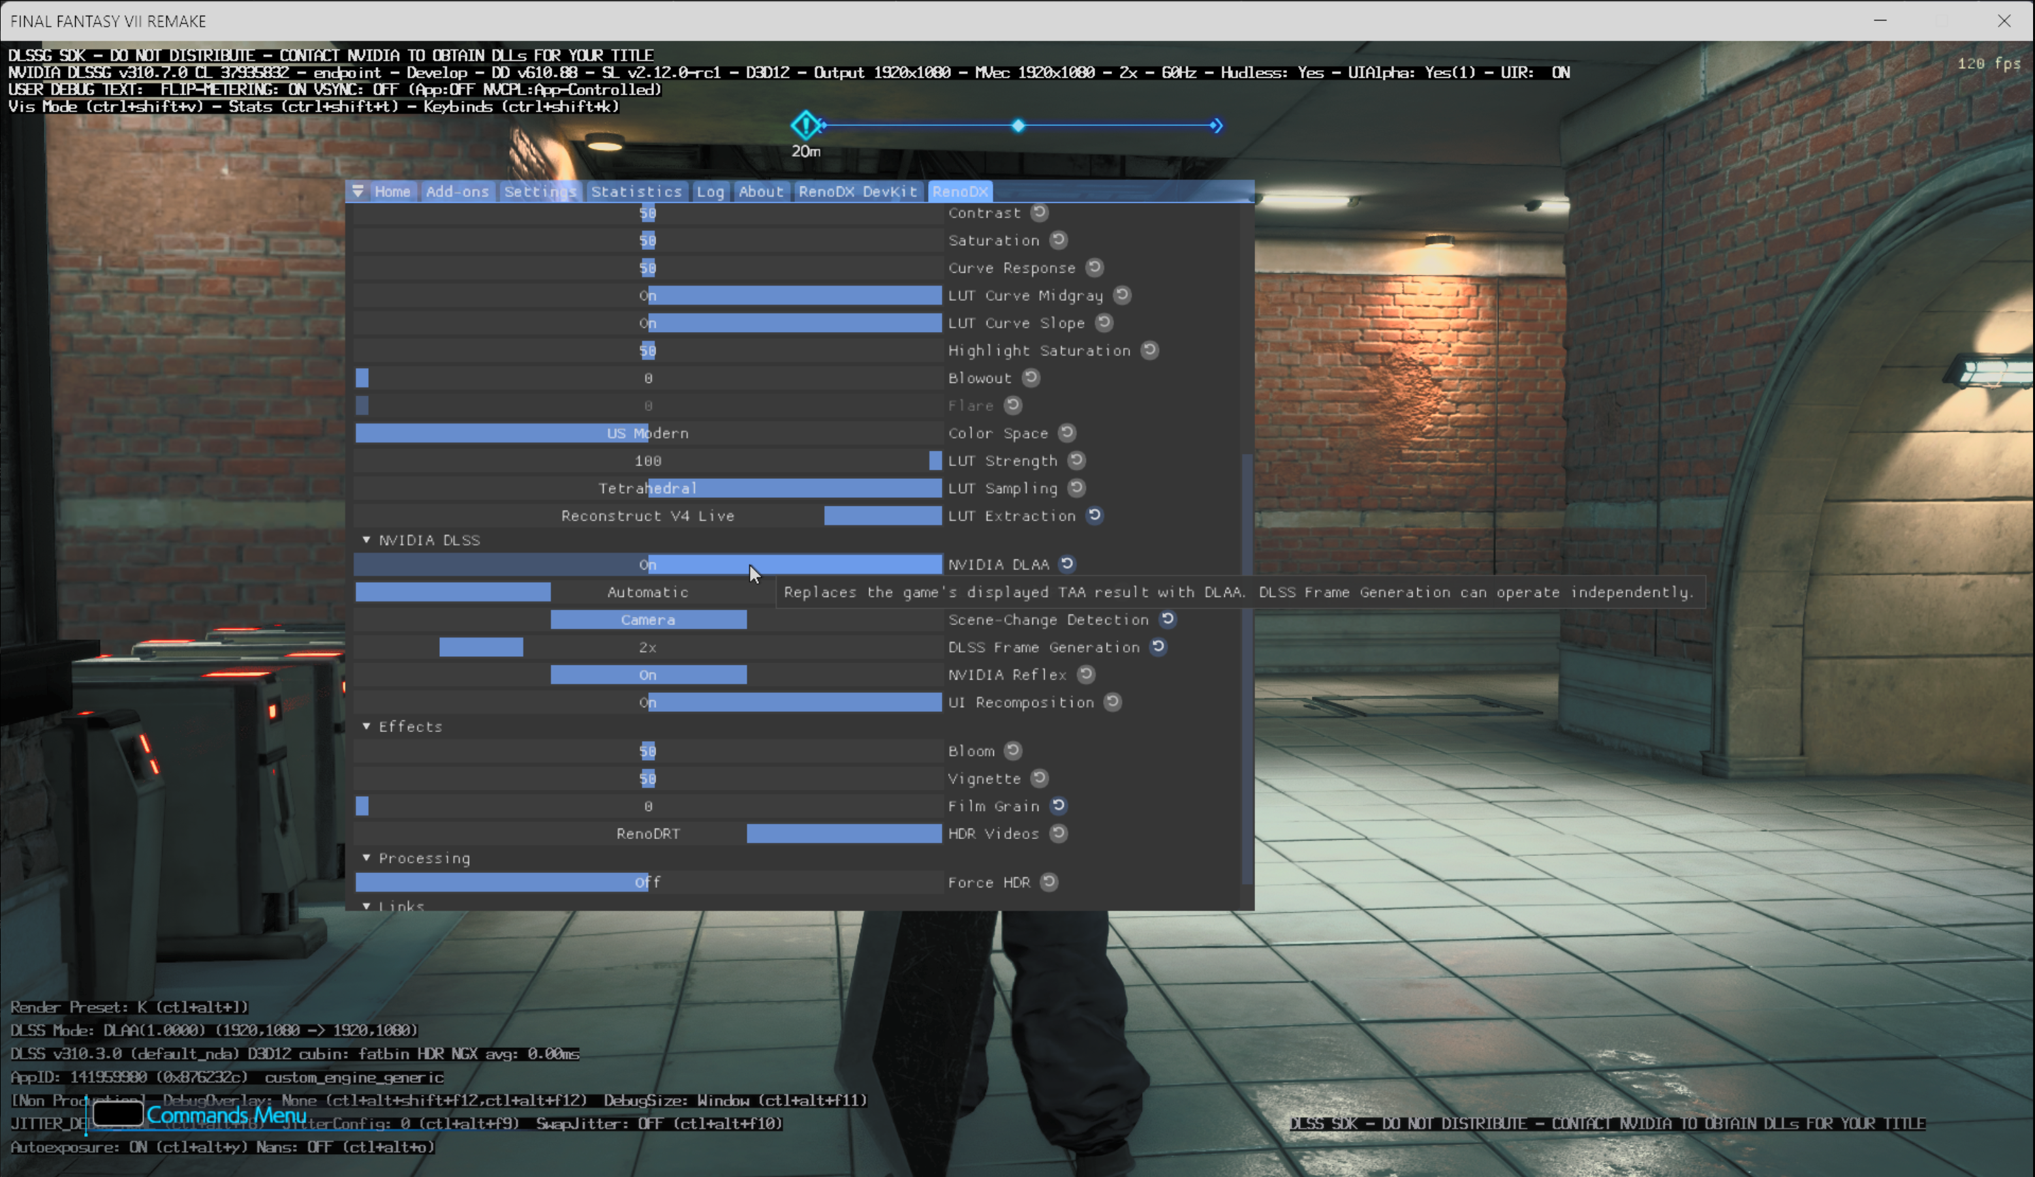Click the Force HDR reset icon
Screen dimensions: 2035x1177
pos(1048,881)
